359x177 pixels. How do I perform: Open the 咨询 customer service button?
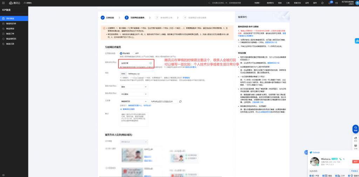355,129
